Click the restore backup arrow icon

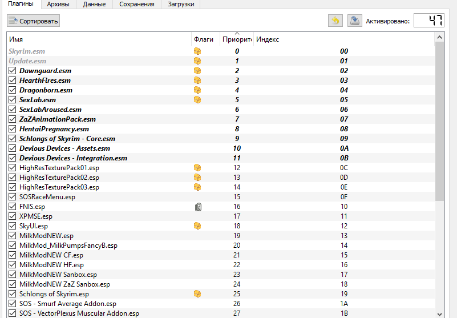click(x=335, y=21)
